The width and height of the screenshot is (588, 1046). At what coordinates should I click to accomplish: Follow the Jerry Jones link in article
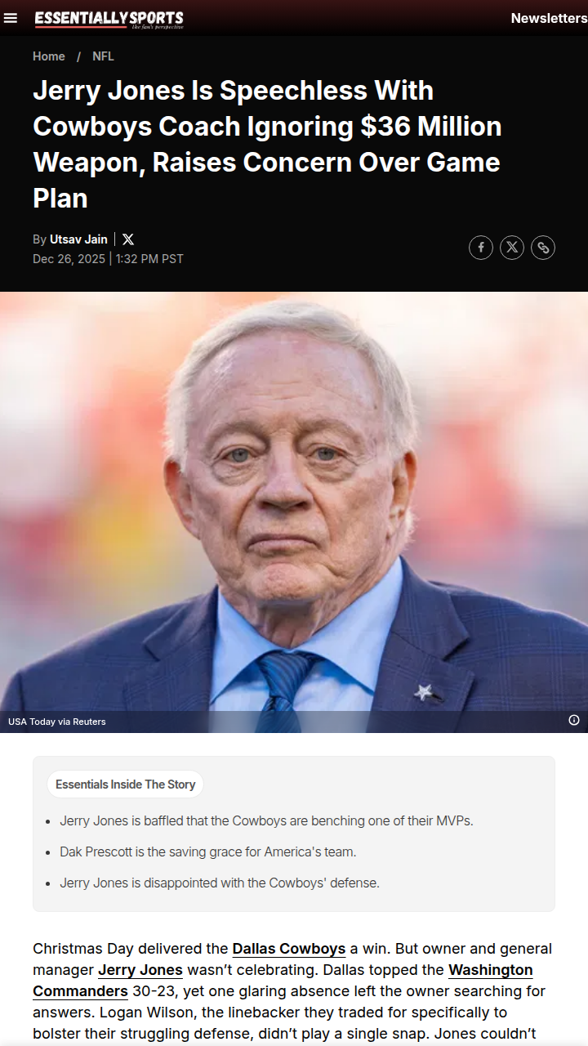(x=140, y=970)
